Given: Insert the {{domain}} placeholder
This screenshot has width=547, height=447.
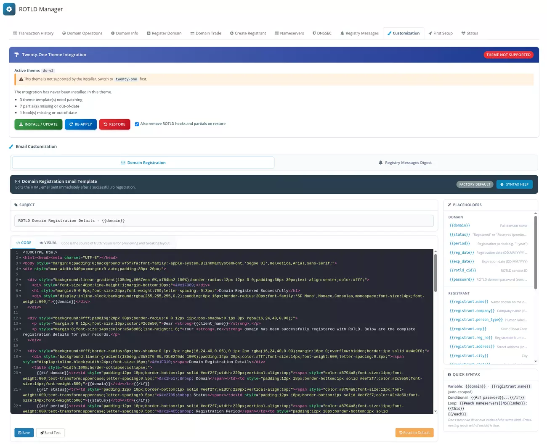Looking at the screenshot, I should [x=459, y=226].
